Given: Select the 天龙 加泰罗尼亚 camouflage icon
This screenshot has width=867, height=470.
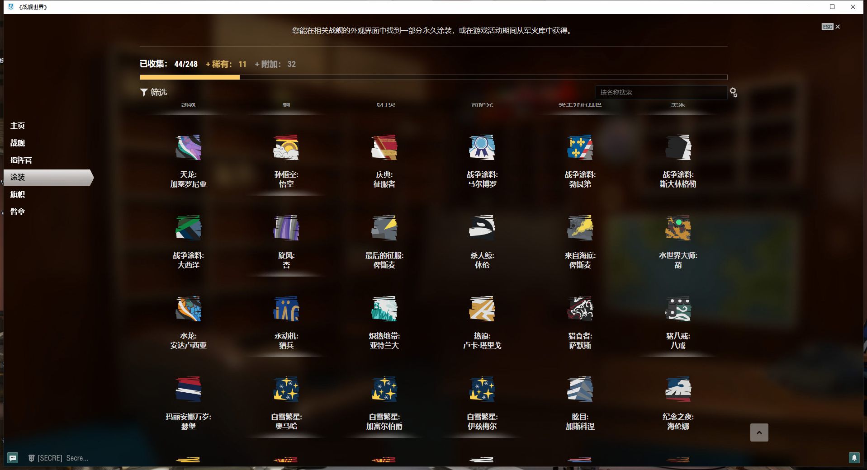Looking at the screenshot, I should (x=188, y=147).
